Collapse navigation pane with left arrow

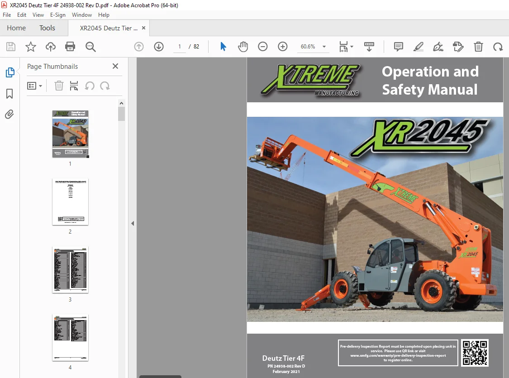pyautogui.click(x=133, y=224)
